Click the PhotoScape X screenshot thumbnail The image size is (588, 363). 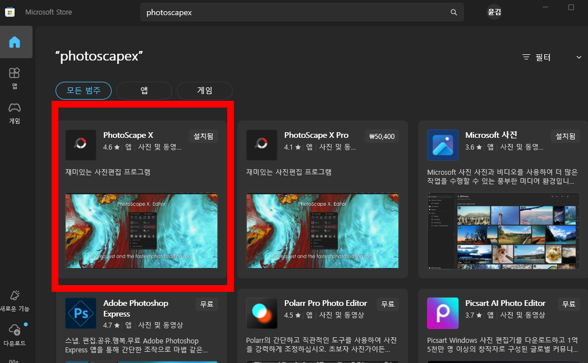point(141,231)
